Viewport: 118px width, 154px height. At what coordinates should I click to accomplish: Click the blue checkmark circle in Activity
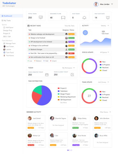click(x=85, y=33)
